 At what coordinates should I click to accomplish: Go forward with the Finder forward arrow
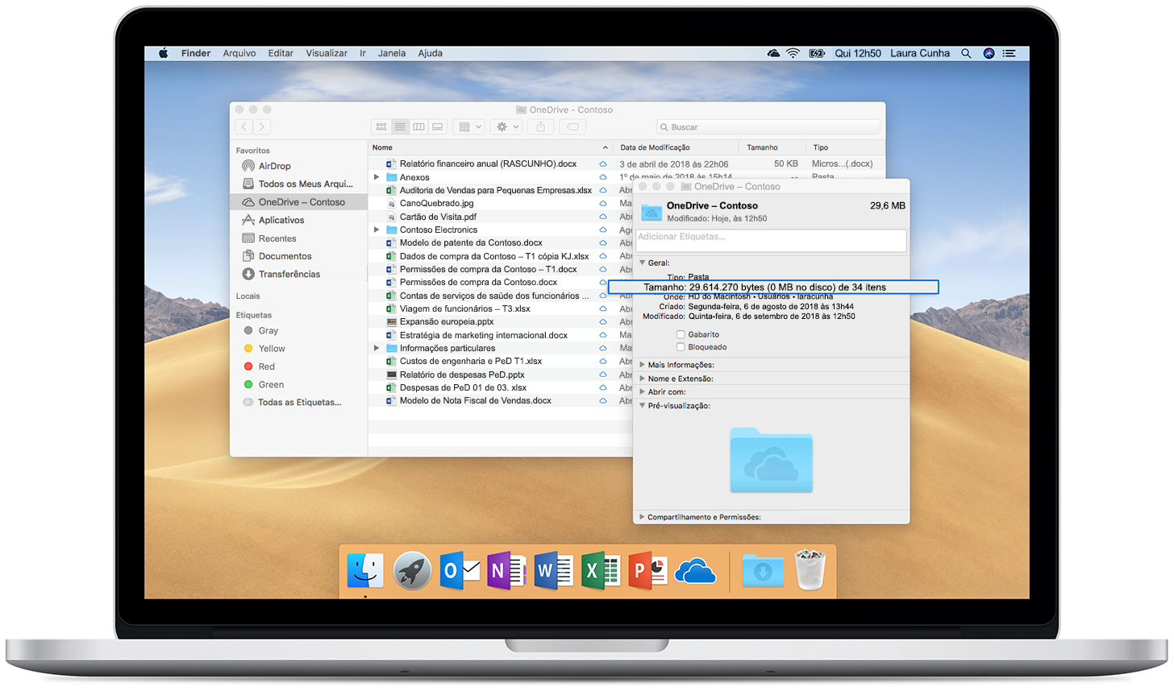[x=262, y=126]
